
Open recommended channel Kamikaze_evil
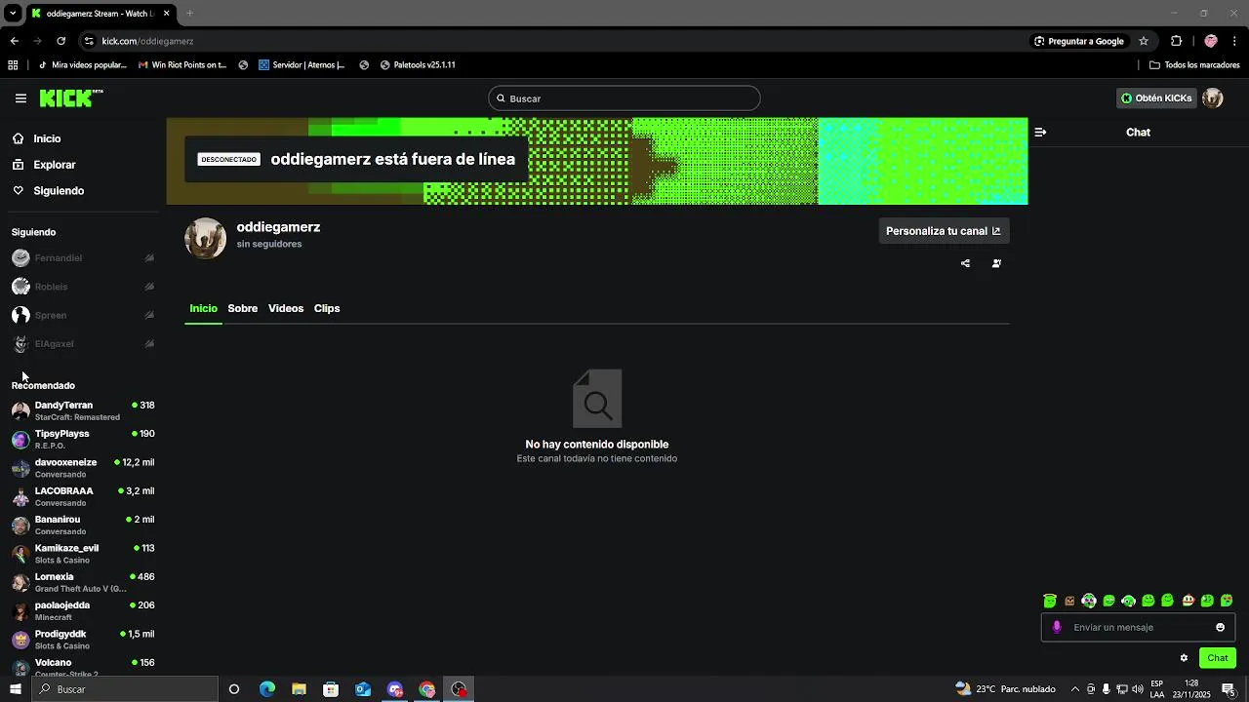point(83,554)
